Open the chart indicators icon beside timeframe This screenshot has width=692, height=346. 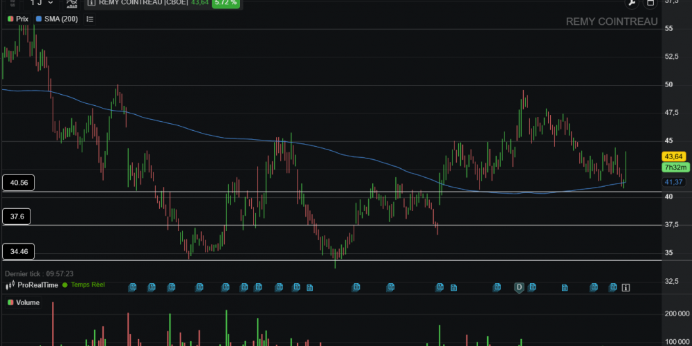pos(71,3)
